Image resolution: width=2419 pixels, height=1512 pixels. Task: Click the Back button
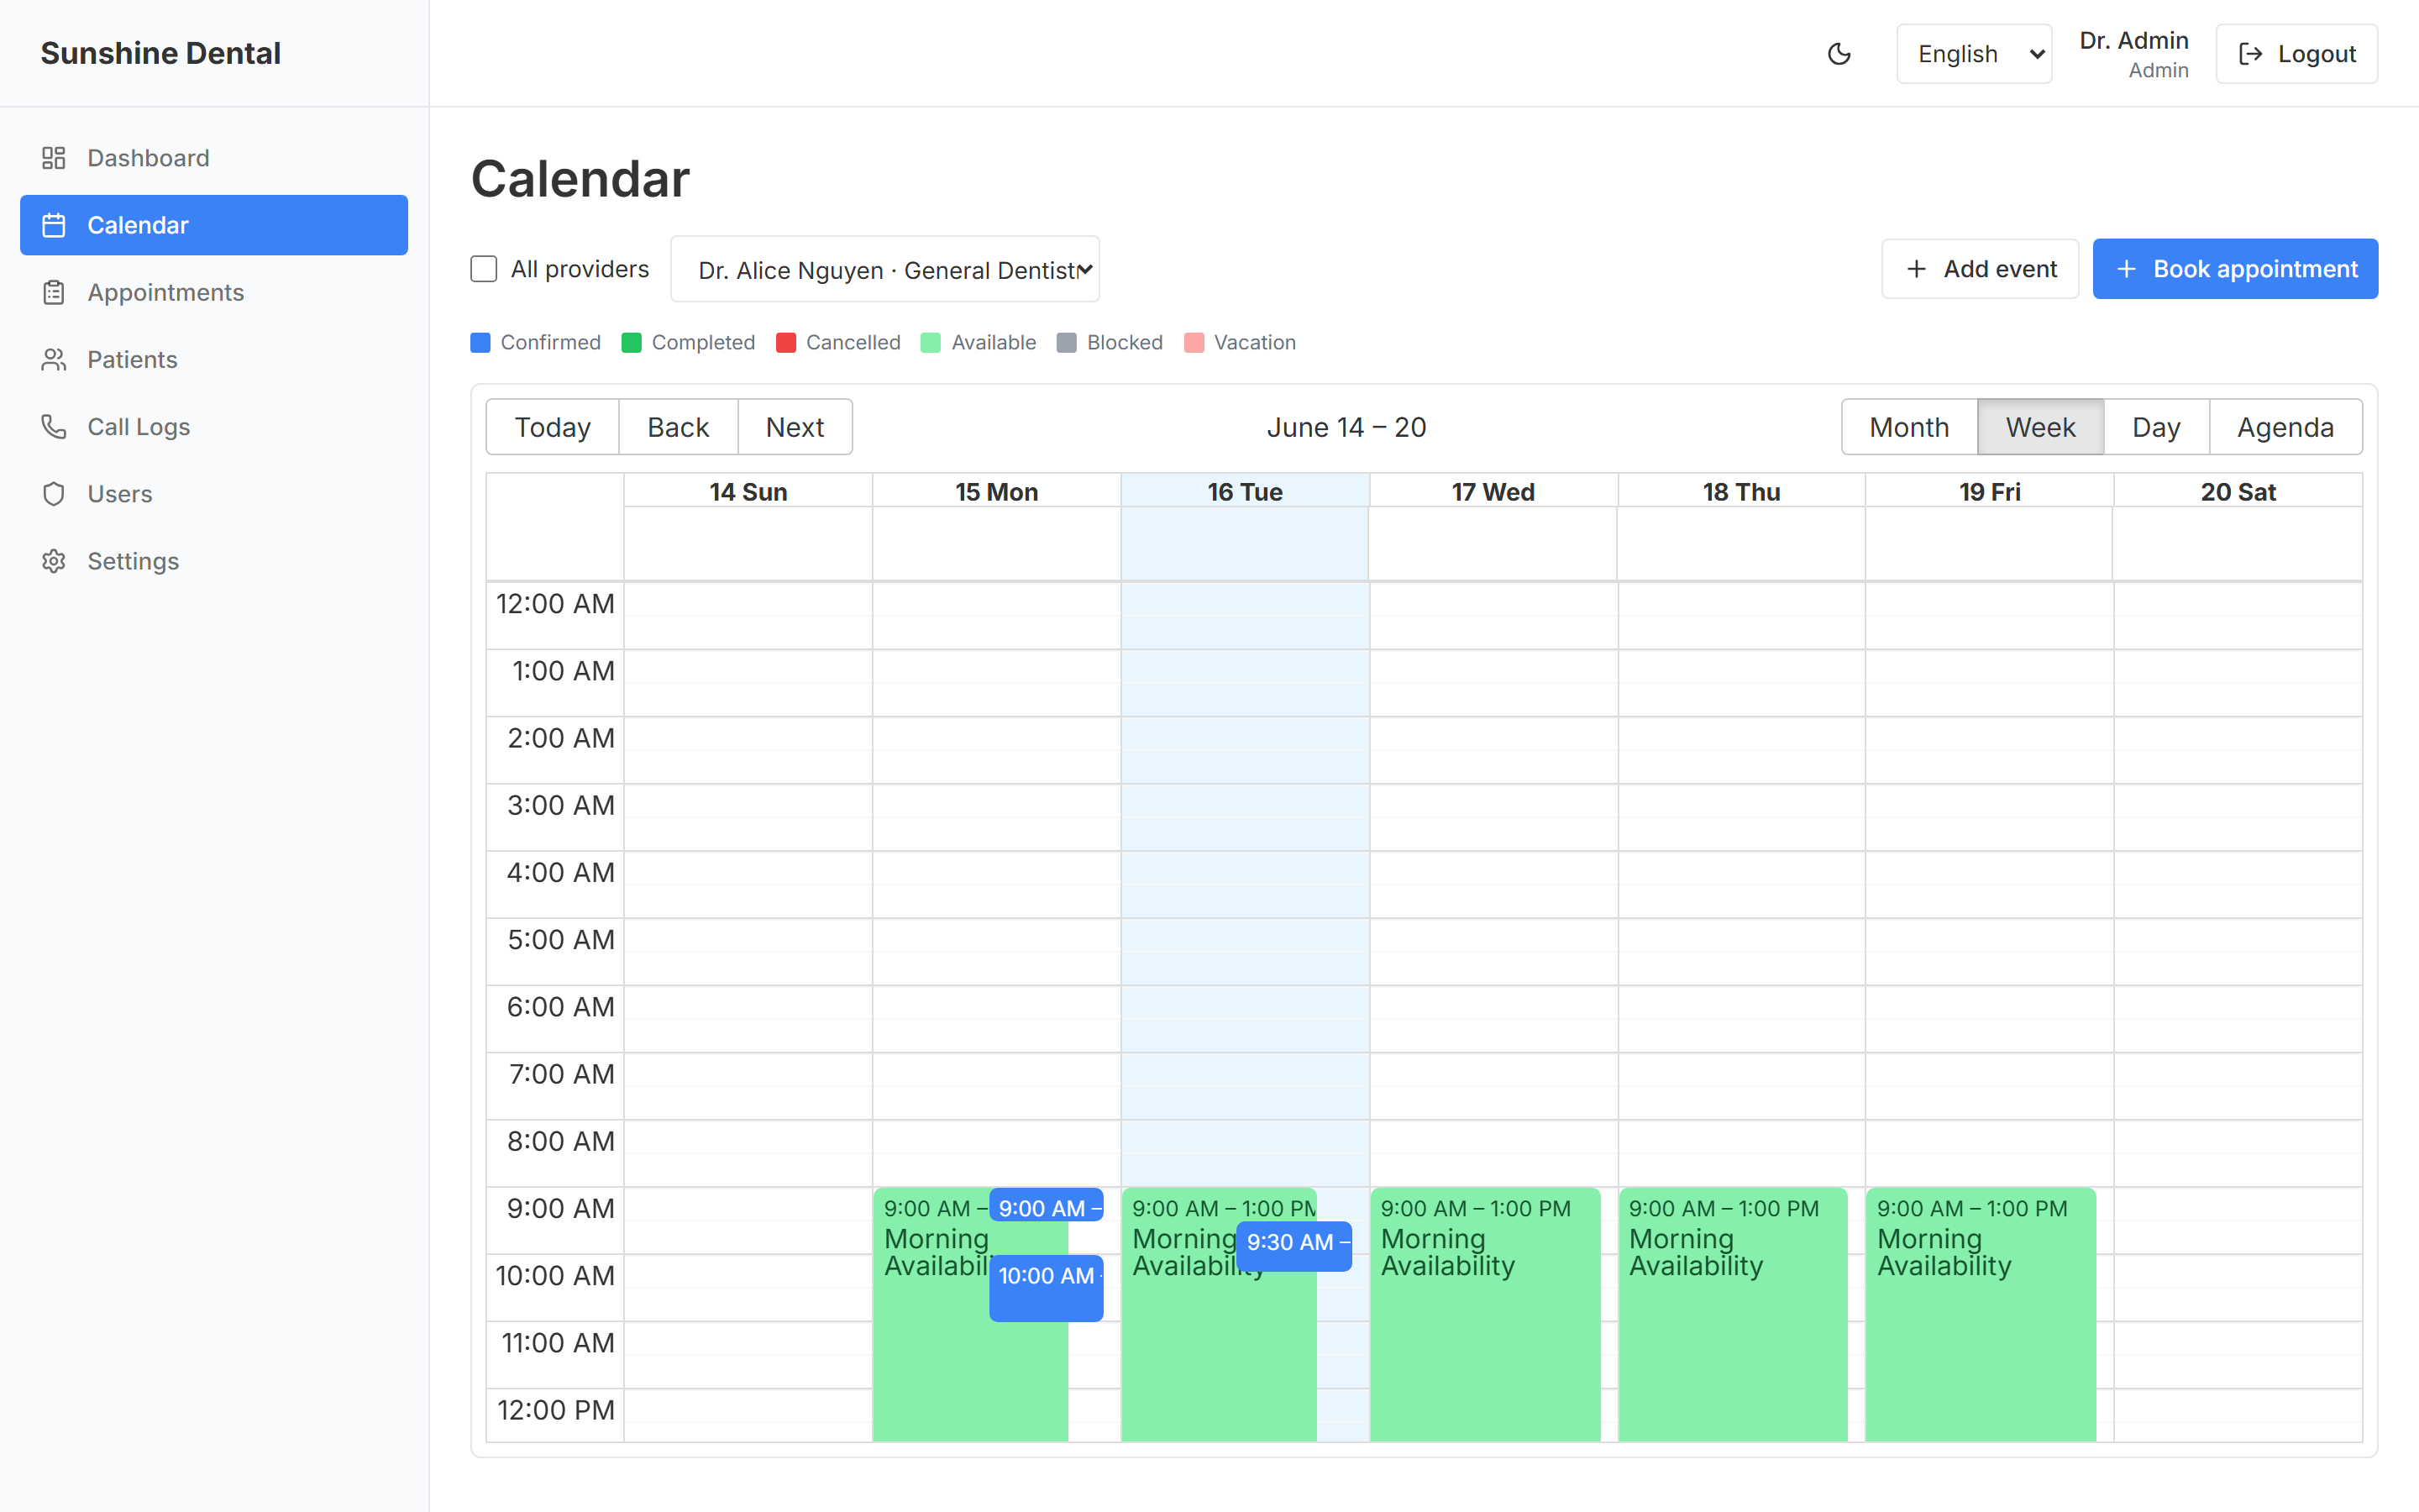[x=678, y=427]
